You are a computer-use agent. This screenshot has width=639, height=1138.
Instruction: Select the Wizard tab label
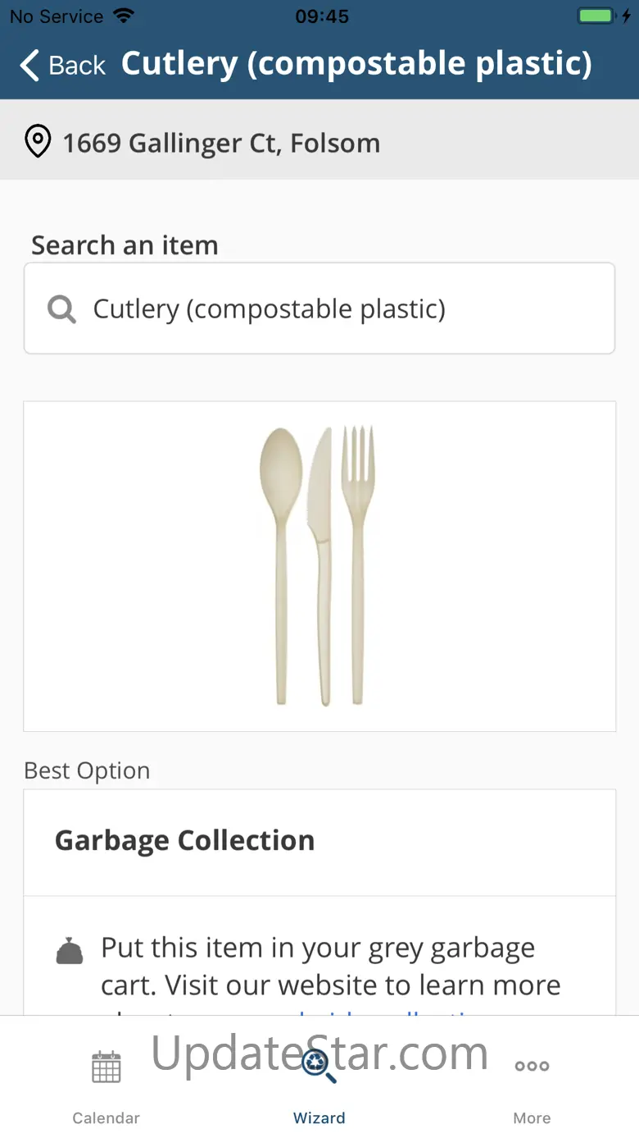click(x=319, y=1117)
